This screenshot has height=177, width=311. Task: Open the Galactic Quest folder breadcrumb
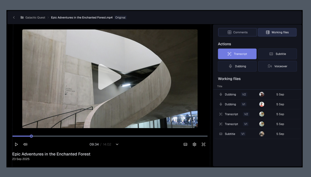point(35,17)
